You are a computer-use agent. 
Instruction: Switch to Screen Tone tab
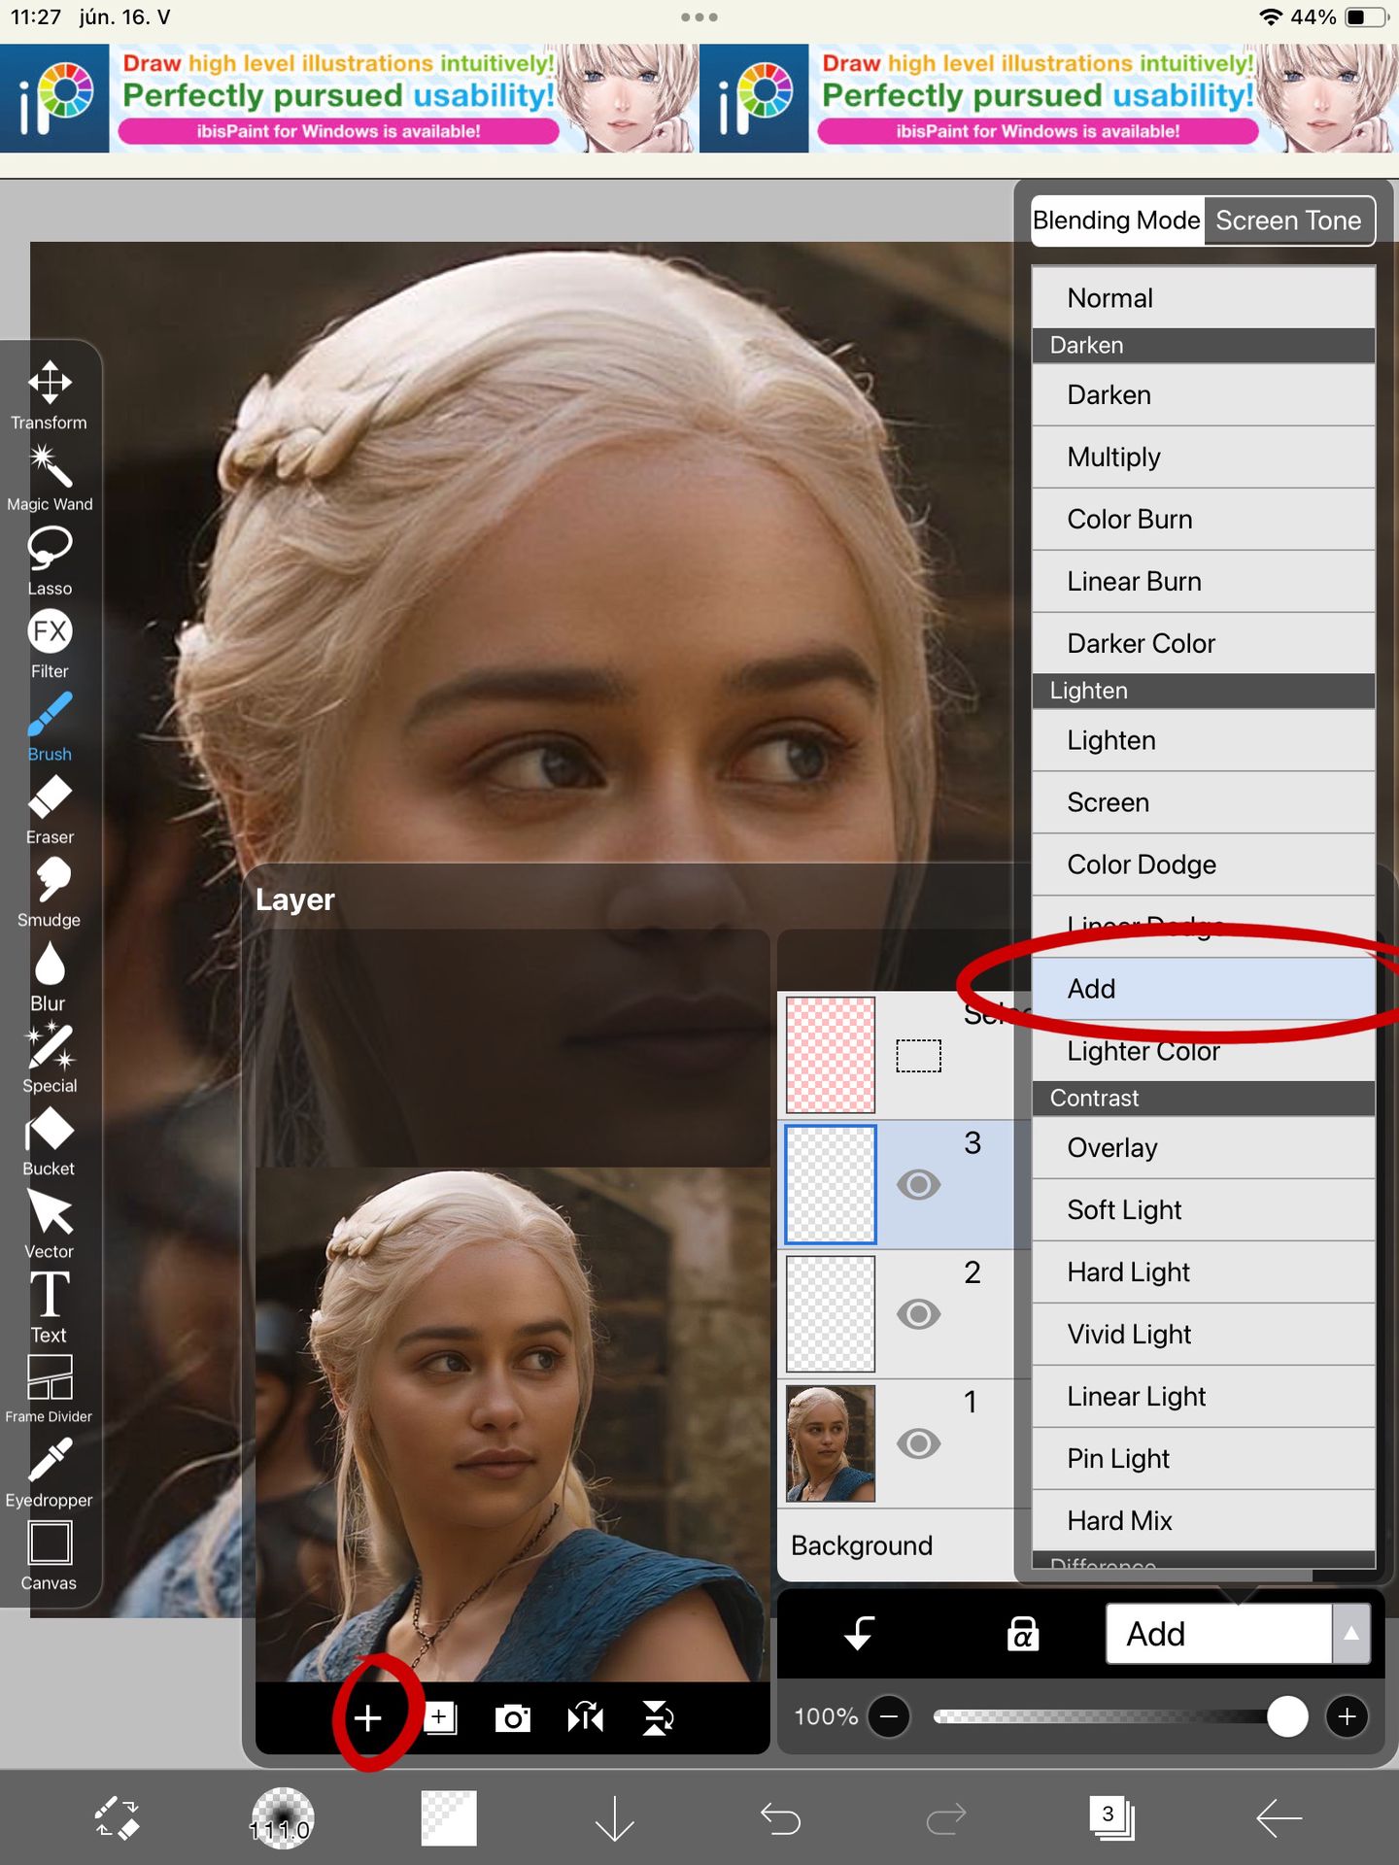point(1289,220)
